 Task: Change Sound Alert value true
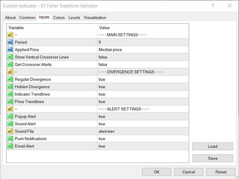click(102, 124)
